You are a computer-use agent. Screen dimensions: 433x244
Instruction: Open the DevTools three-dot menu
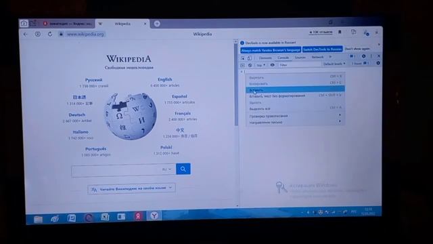[x=371, y=56]
